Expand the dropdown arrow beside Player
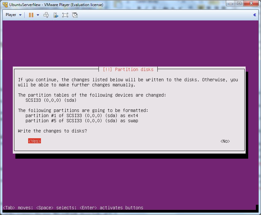Screen dimensions: 261x215 pyautogui.click(x=20, y=15)
